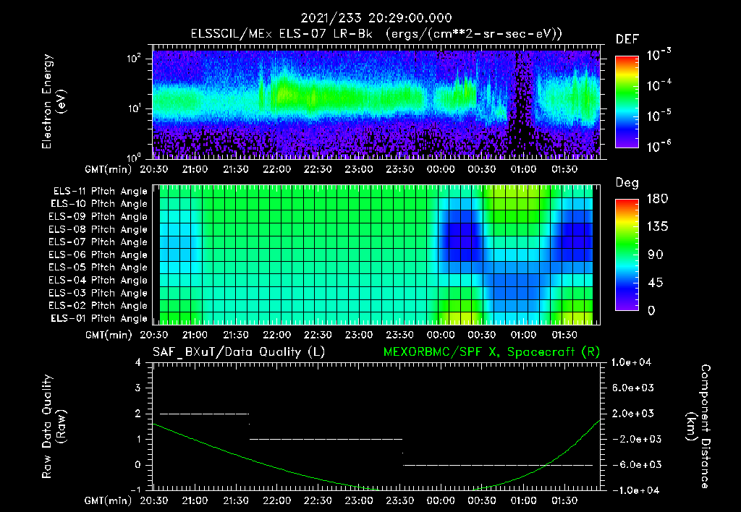Click GMT(min) label under the spectrogram
Screen dimensions: 741x512
(x=109, y=169)
